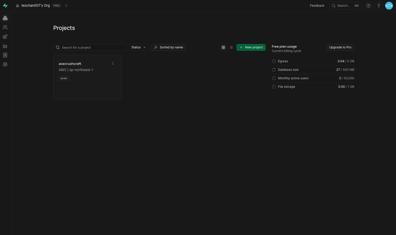Click the Monthly active users row
Image resolution: width=396 pixels, height=235 pixels.
(313, 78)
